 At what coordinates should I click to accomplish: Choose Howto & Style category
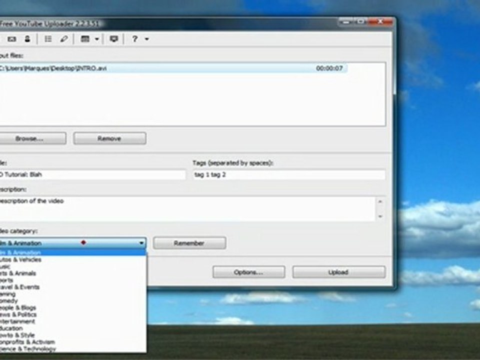coord(73,335)
